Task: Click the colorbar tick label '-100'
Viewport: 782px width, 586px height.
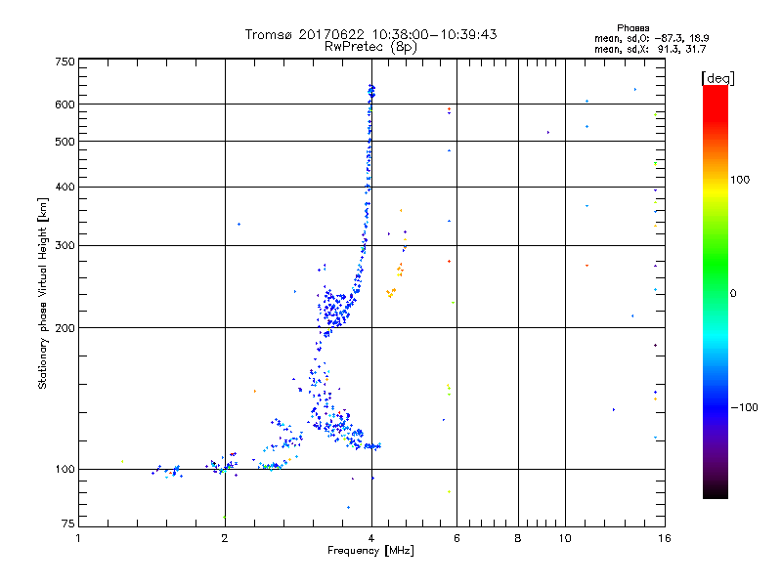Action: coord(744,407)
